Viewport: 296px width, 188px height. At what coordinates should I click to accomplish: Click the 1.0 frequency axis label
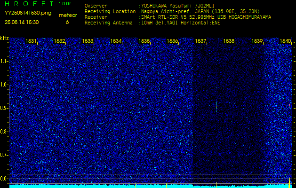(x=3, y=85)
